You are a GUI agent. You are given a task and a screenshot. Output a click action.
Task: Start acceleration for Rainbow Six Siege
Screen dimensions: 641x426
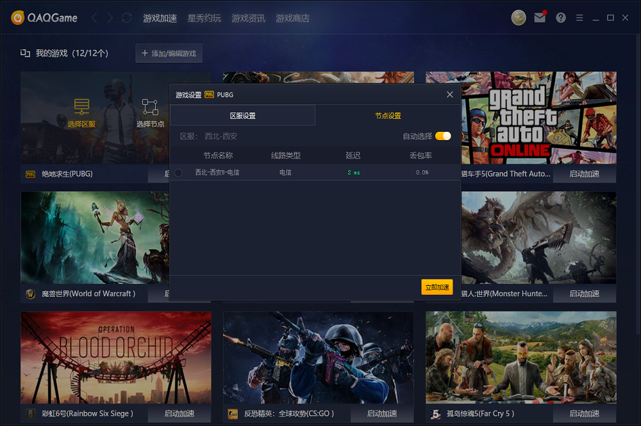pos(179,414)
